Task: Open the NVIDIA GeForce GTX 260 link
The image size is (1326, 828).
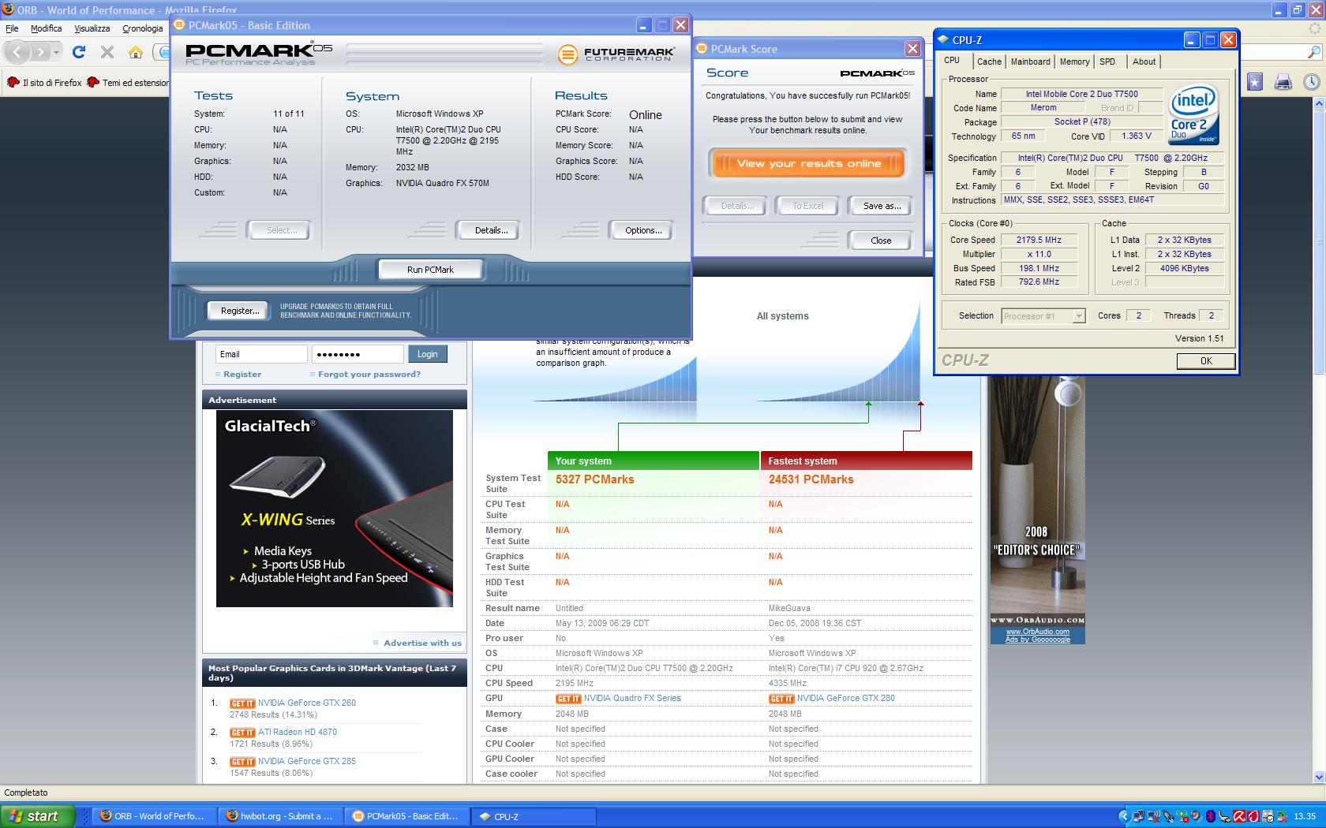Action: (x=306, y=703)
